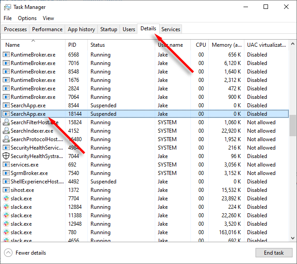Click the services.exe process icon
The image size is (297, 264).
point(6,165)
